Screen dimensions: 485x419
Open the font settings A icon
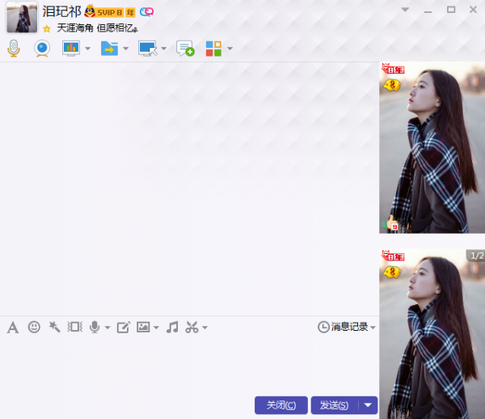(x=13, y=327)
